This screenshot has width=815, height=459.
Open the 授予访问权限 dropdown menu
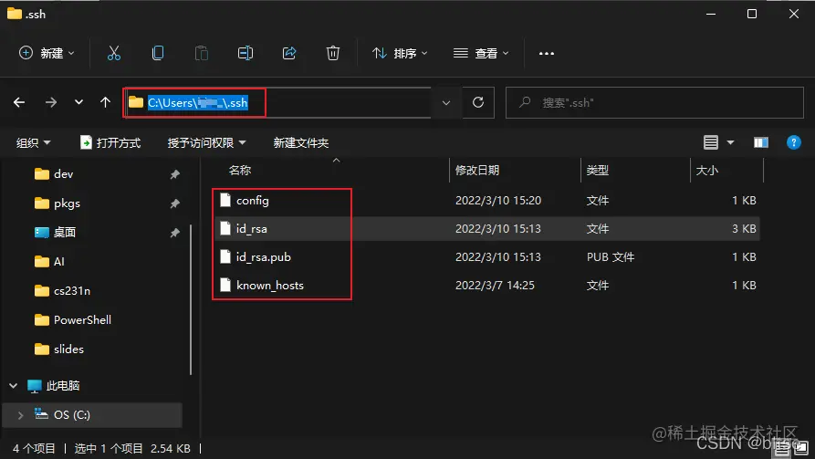coord(206,142)
